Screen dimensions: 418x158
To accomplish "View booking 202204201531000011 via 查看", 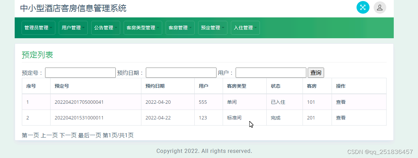I will [x=341, y=118].
